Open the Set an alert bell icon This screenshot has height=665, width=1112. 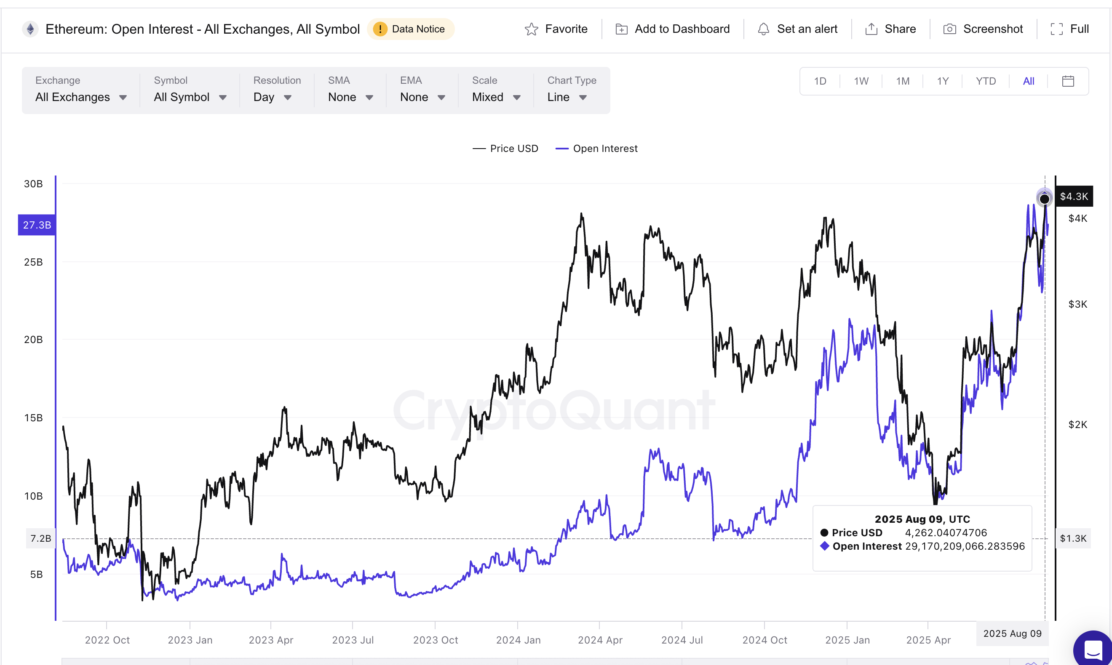coord(764,29)
